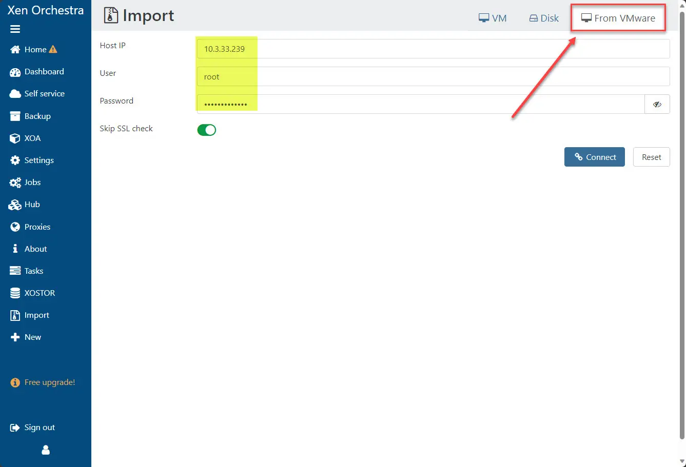
Task: Click the Xen Orchestra title link
Action: (46, 10)
